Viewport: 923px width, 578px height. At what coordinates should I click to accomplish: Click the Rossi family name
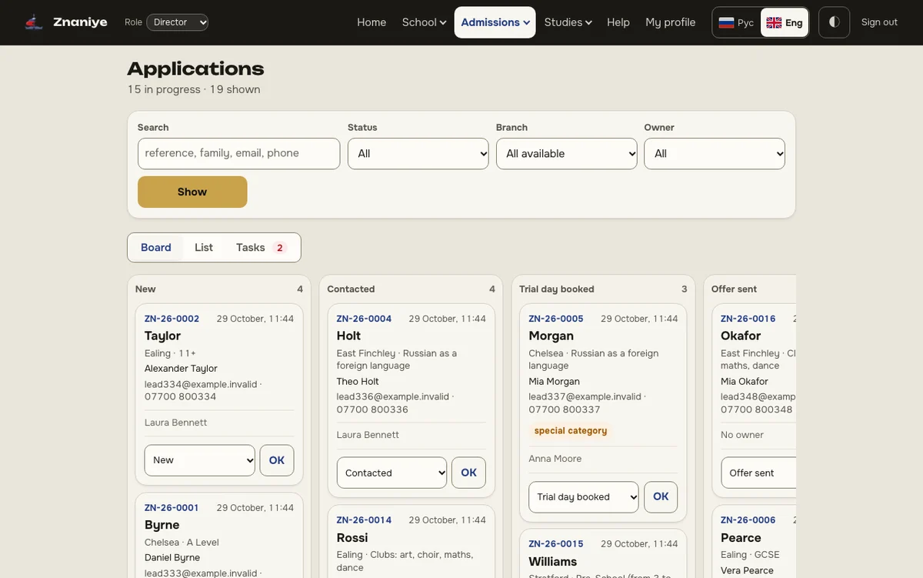[352, 538]
